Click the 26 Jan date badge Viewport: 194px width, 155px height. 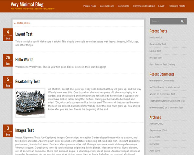point(8,60)
